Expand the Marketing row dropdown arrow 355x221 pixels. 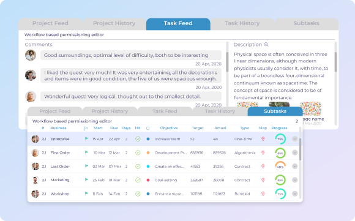click(x=294, y=180)
